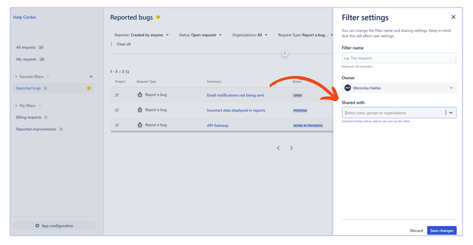Go to the next results page
Viewport: 473px width, 245px height.
pyautogui.click(x=291, y=148)
